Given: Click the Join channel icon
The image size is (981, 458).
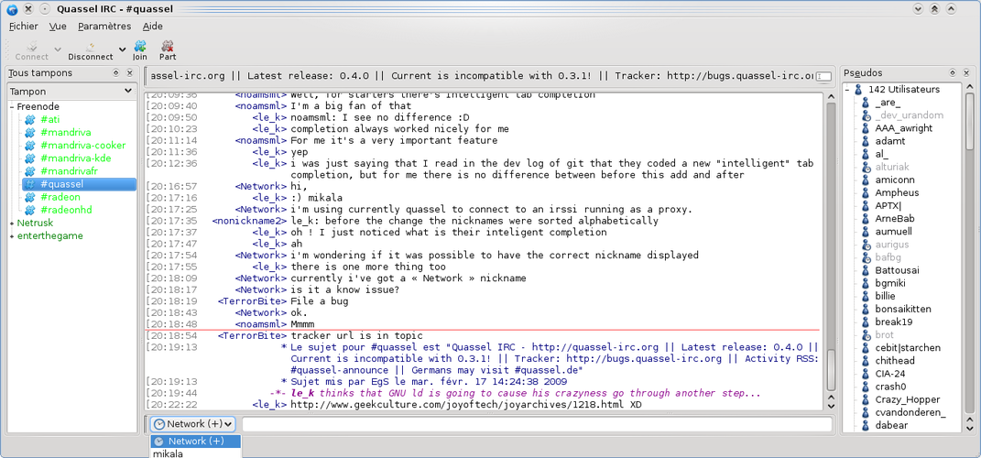Looking at the screenshot, I should 140,47.
